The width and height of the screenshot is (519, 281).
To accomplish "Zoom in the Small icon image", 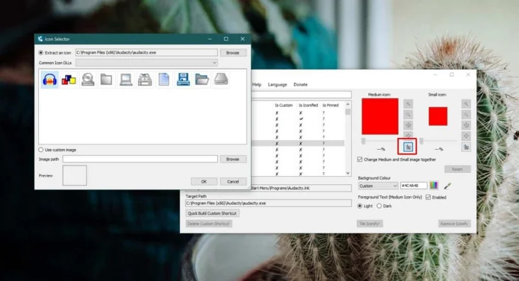I will (x=466, y=104).
